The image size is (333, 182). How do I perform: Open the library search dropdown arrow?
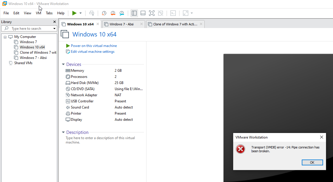tap(54, 28)
